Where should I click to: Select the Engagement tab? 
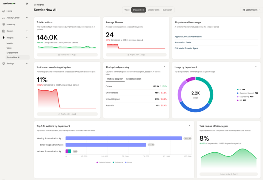138,10
